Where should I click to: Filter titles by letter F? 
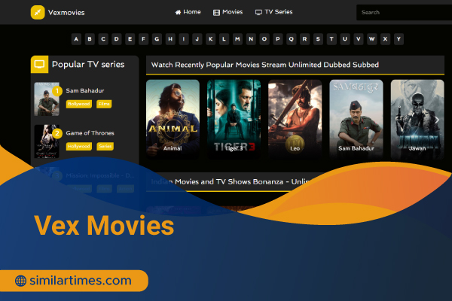[143, 39]
